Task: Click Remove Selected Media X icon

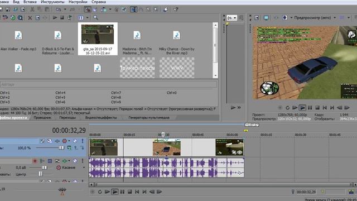Action: (x=30, y=17)
